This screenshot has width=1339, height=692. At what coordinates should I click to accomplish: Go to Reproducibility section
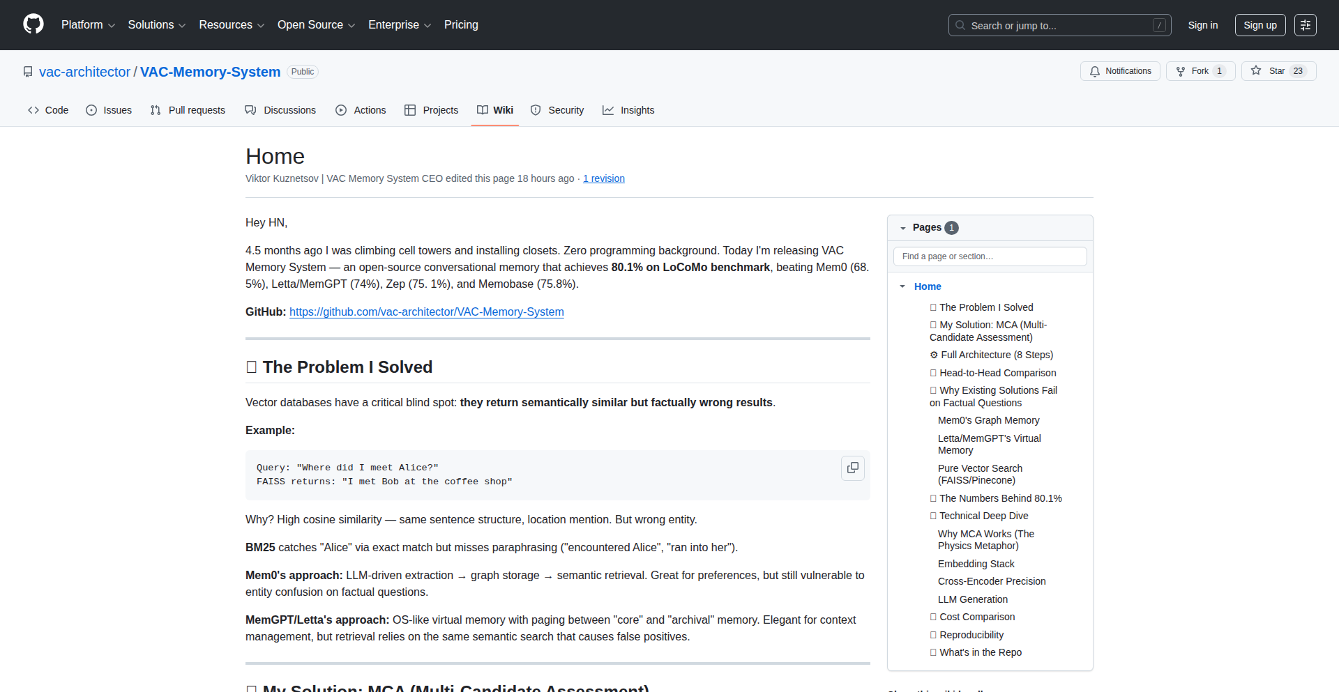(967, 635)
